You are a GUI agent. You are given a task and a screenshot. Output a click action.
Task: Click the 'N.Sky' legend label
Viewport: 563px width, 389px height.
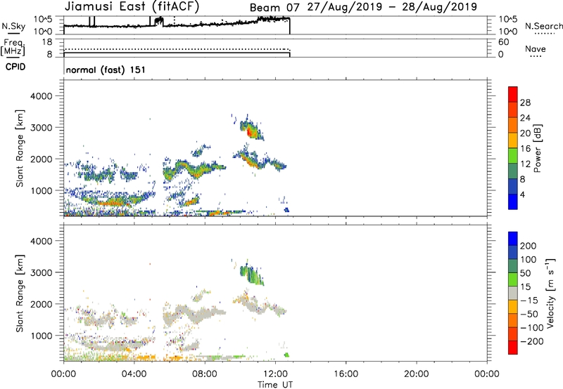click(13, 26)
